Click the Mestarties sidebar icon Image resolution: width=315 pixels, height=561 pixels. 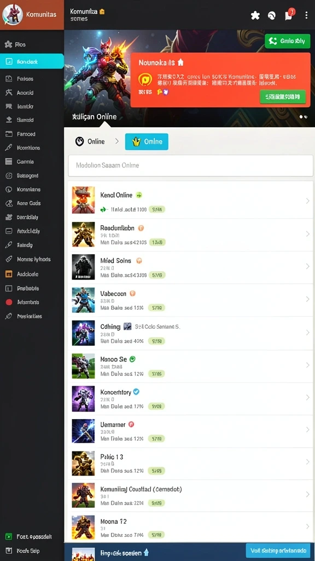click(9, 316)
